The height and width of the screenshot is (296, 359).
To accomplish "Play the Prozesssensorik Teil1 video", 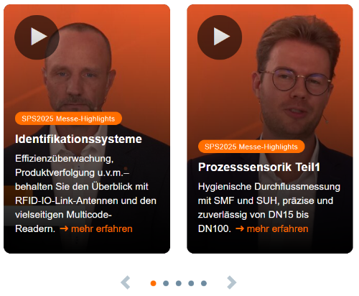I will click(x=220, y=37).
